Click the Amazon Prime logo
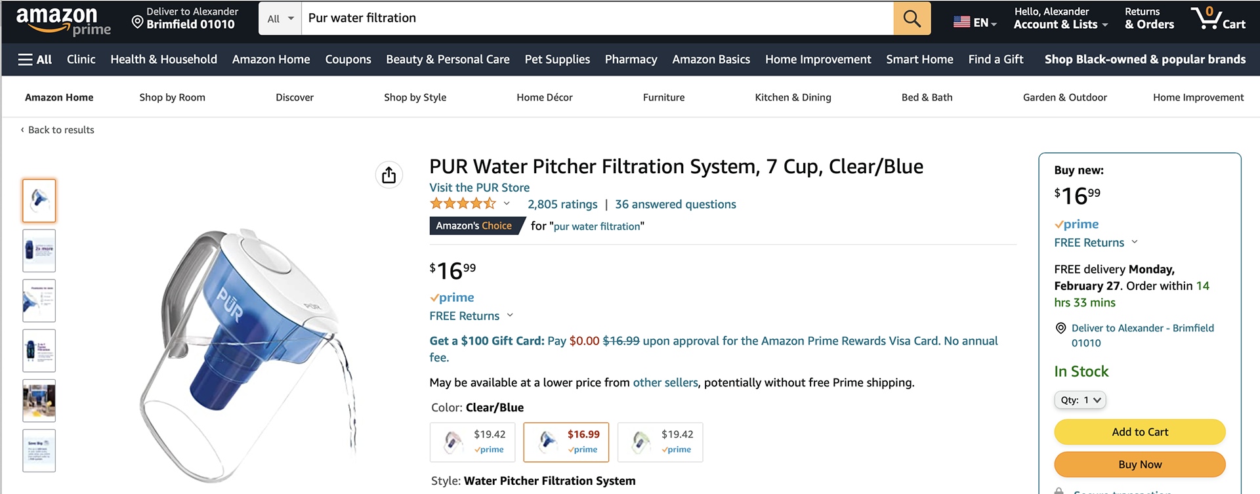 point(63,21)
